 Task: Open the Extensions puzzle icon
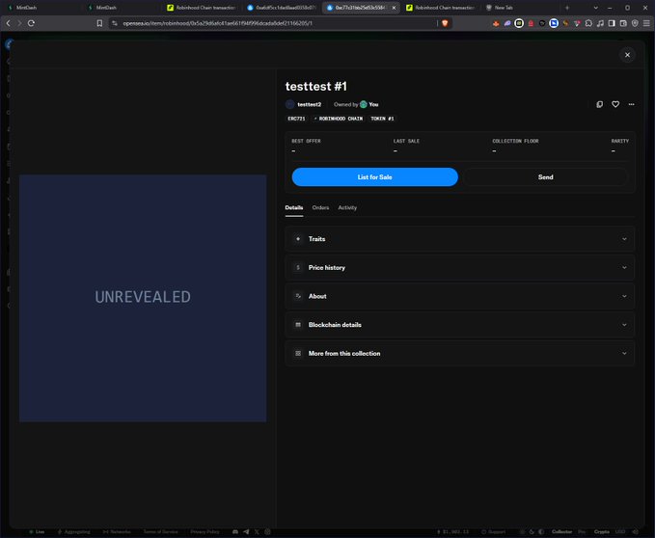[x=588, y=23]
